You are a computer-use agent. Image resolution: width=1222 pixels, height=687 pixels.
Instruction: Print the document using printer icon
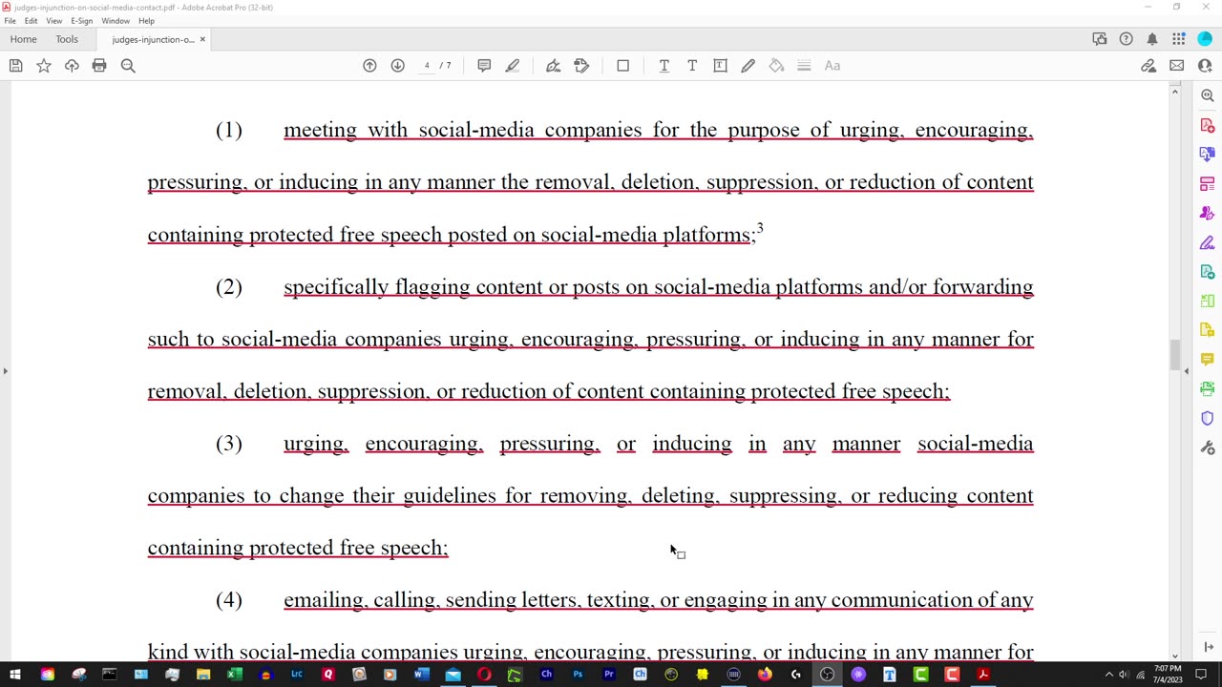click(x=99, y=66)
